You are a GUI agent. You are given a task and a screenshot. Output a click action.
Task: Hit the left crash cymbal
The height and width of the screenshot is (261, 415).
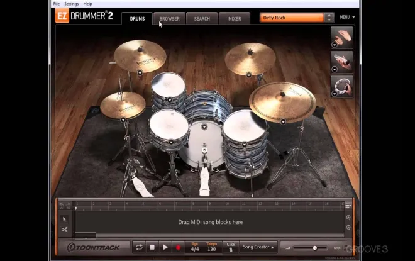[x=140, y=55]
